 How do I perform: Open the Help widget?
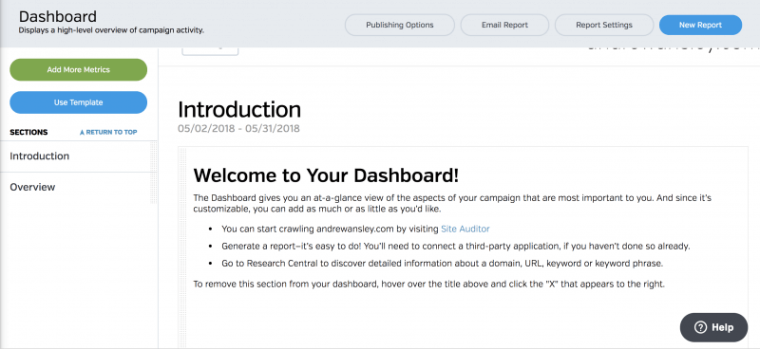(713, 327)
